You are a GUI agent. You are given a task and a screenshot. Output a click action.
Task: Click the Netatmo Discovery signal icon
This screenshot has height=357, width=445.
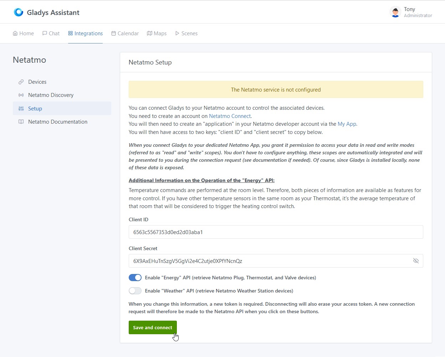tap(21, 95)
